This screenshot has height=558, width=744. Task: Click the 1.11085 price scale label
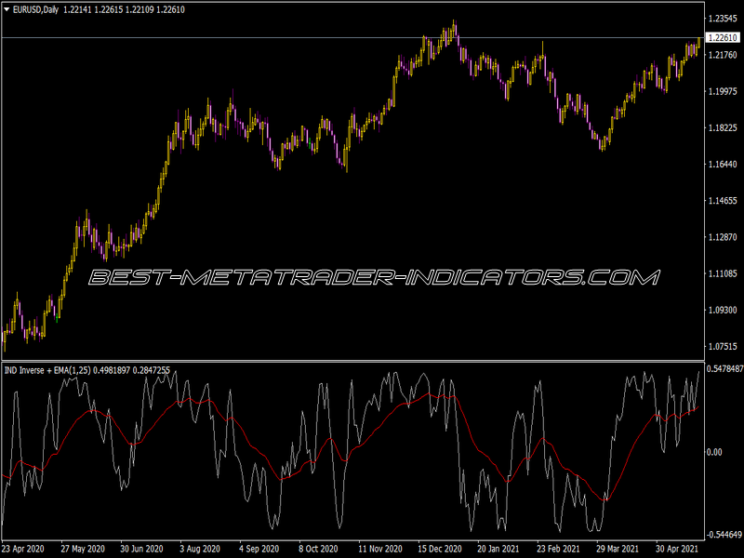(723, 273)
